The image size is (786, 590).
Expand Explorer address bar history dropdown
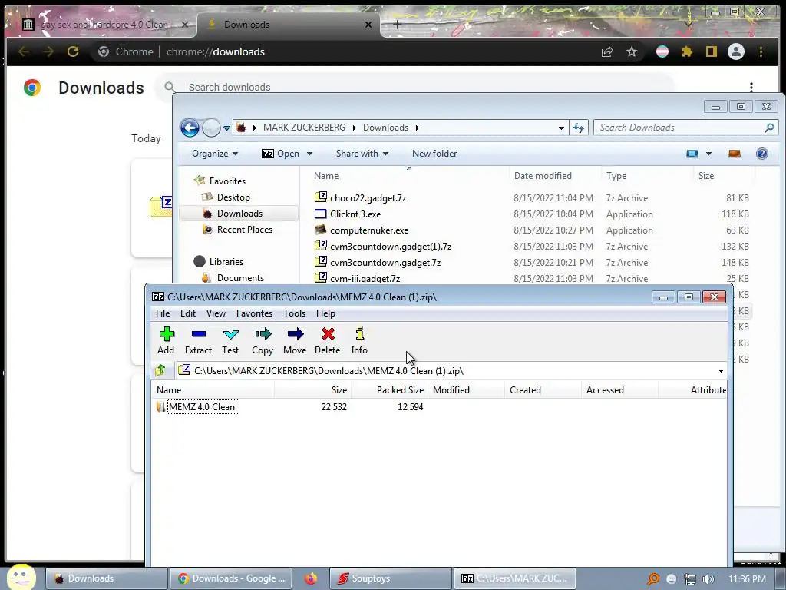click(x=561, y=128)
